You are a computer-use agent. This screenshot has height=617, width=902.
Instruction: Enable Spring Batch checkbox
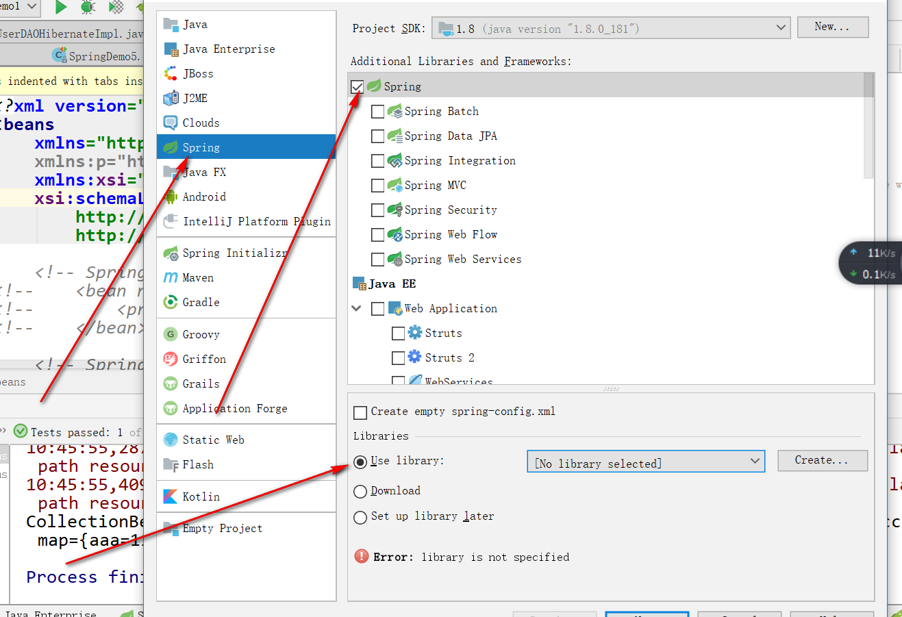click(377, 112)
